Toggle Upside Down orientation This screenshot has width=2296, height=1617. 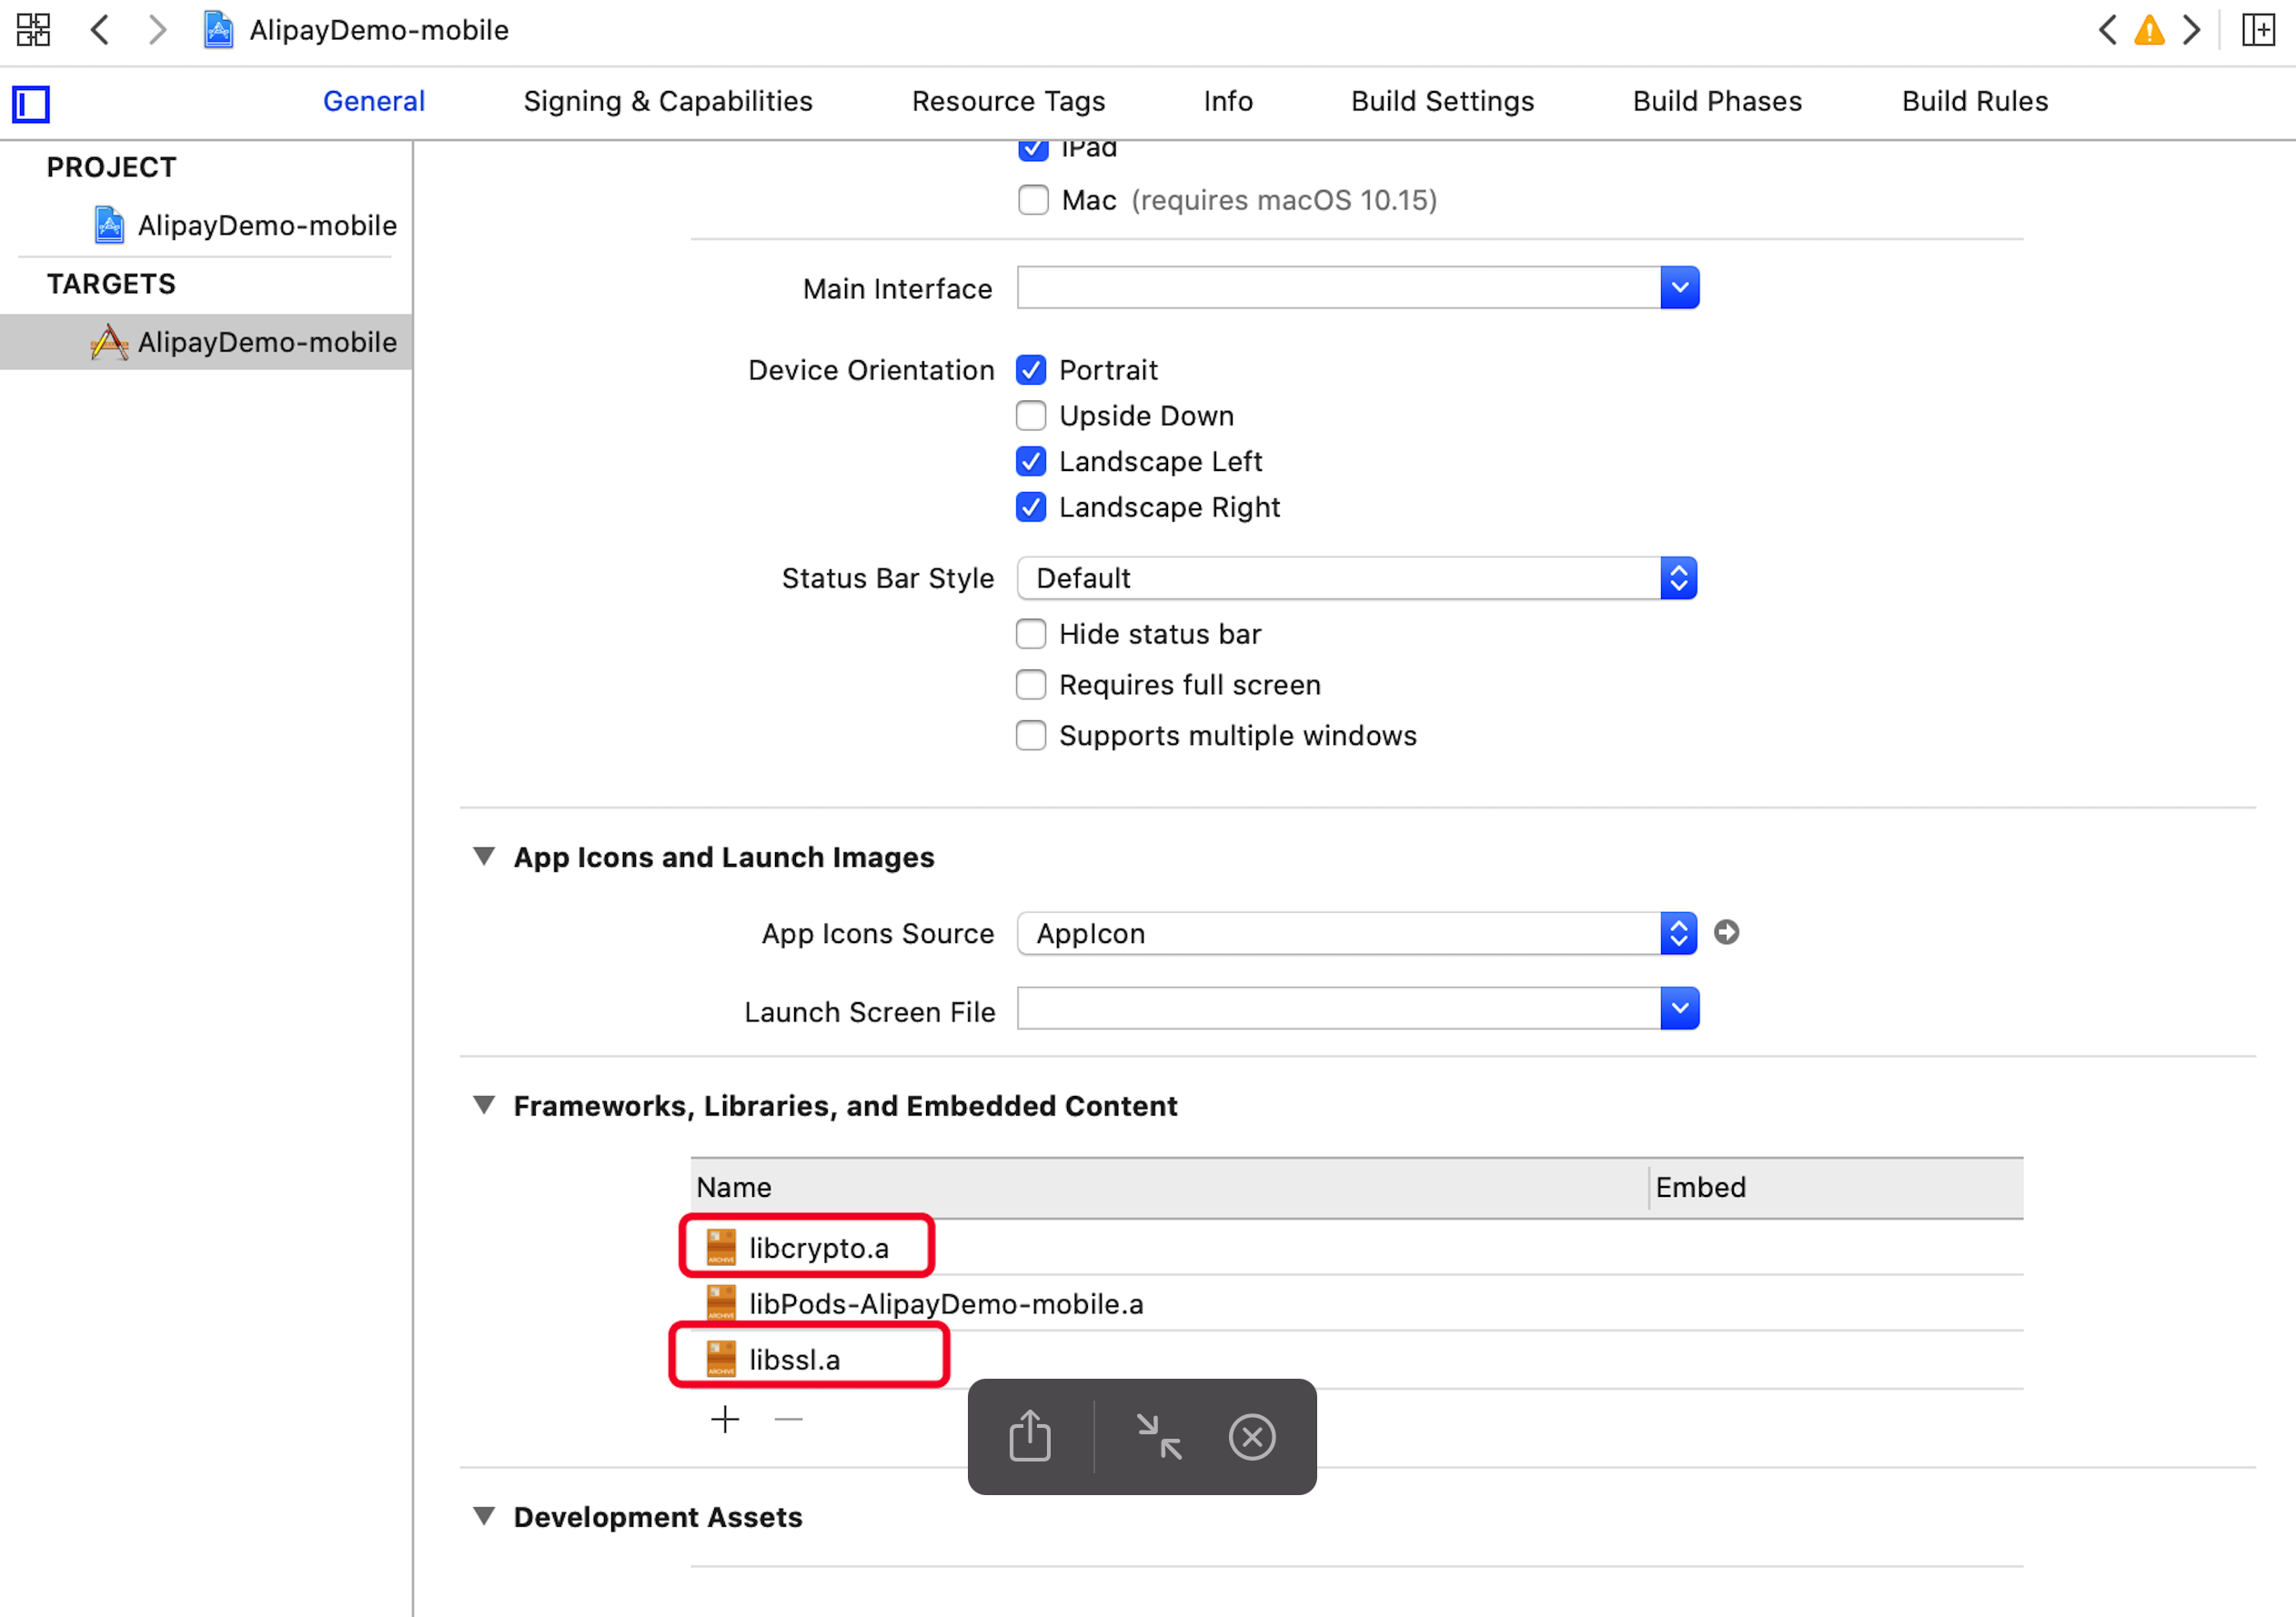pos(1031,416)
